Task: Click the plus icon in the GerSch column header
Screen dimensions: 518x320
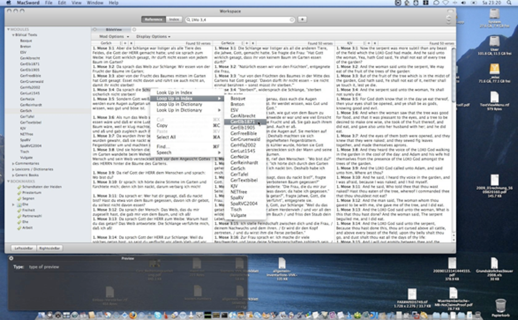Action: [125, 43]
